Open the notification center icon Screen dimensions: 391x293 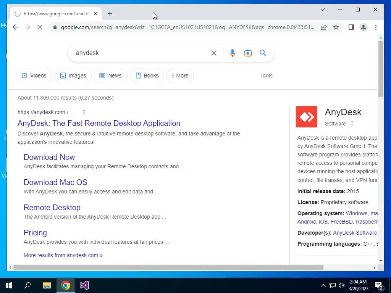(x=379, y=285)
